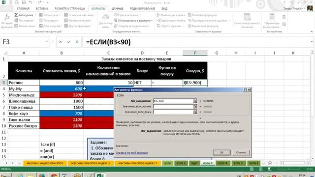Click Trace Dependents icon
This screenshot has height=177, width=315.
(x=158, y=21)
